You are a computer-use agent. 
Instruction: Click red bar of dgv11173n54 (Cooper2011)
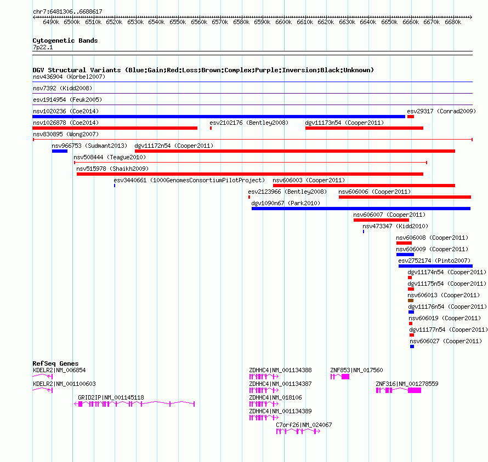364,128
